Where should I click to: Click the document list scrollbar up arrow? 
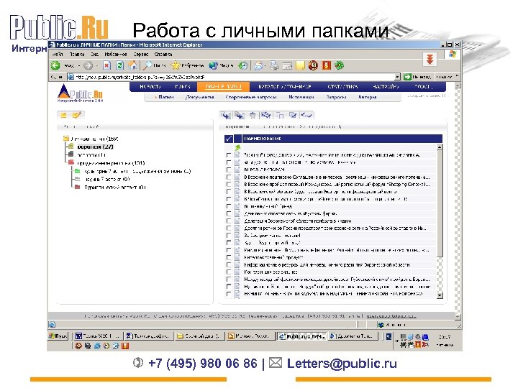[440, 147]
